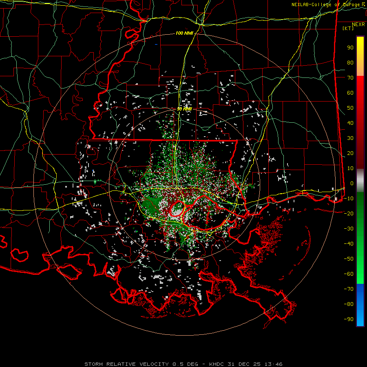Click the 30 value on velocity scale

(350, 138)
